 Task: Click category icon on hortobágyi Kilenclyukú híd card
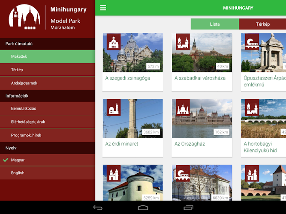pos(252,107)
